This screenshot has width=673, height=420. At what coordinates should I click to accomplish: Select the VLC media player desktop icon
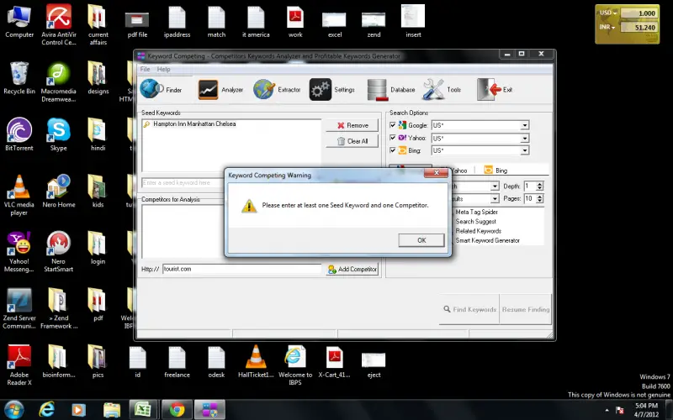click(19, 196)
